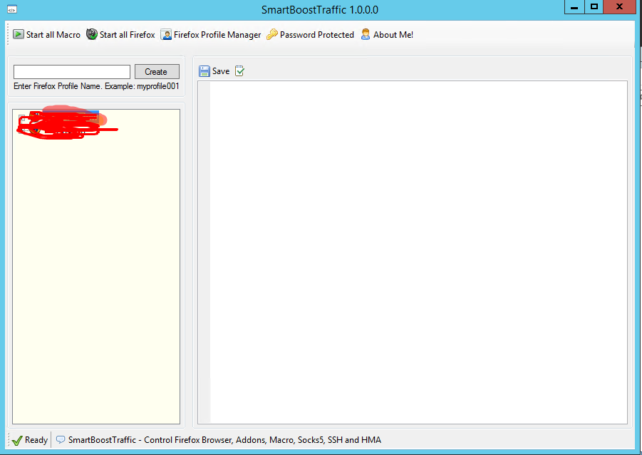The height and width of the screenshot is (455, 642).
Task: Select the Start all Macro label
Action: (x=53, y=35)
